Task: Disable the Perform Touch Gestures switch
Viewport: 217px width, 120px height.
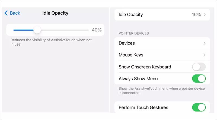Action: [x=199, y=108]
